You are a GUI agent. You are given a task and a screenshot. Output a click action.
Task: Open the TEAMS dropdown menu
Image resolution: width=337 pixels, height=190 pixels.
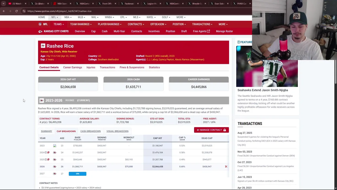58,24
